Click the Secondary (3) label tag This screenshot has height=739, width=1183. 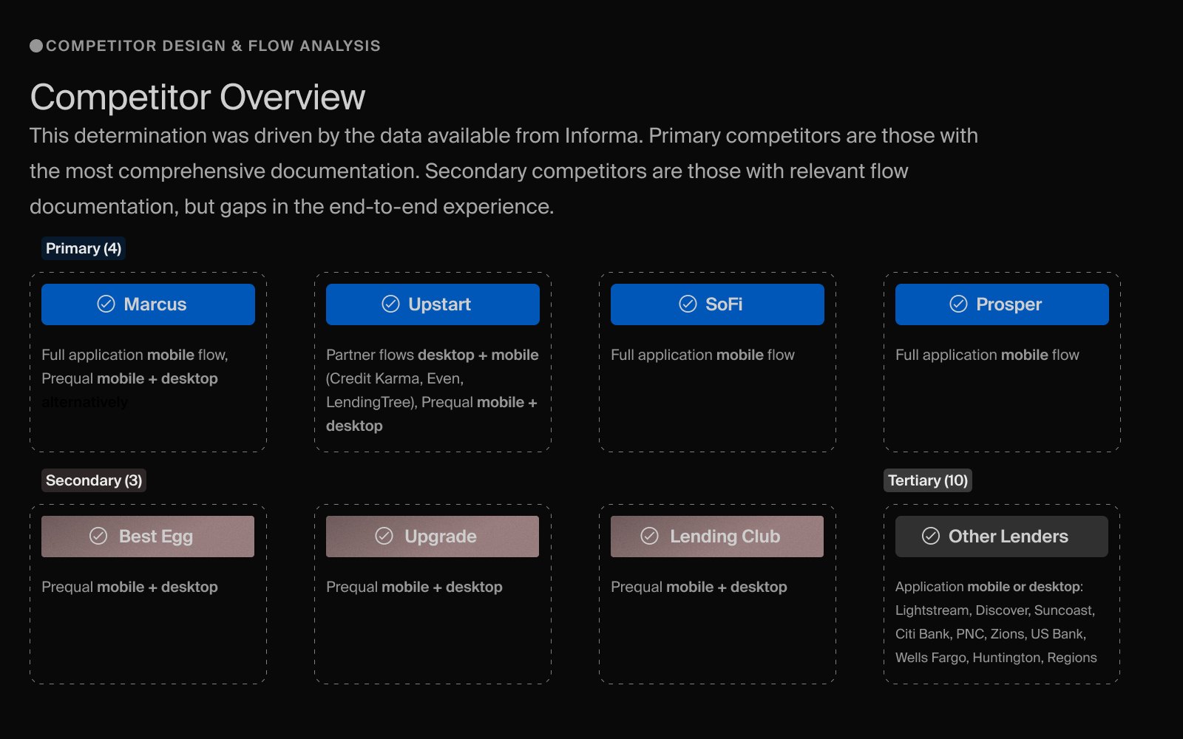[x=94, y=480]
